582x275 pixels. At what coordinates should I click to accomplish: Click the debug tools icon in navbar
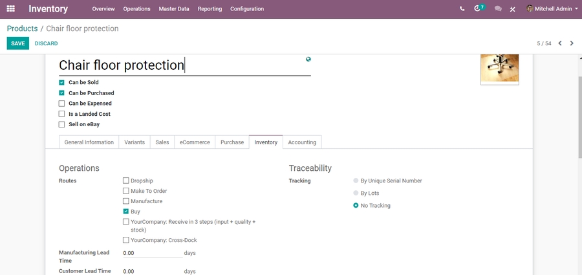(x=512, y=9)
